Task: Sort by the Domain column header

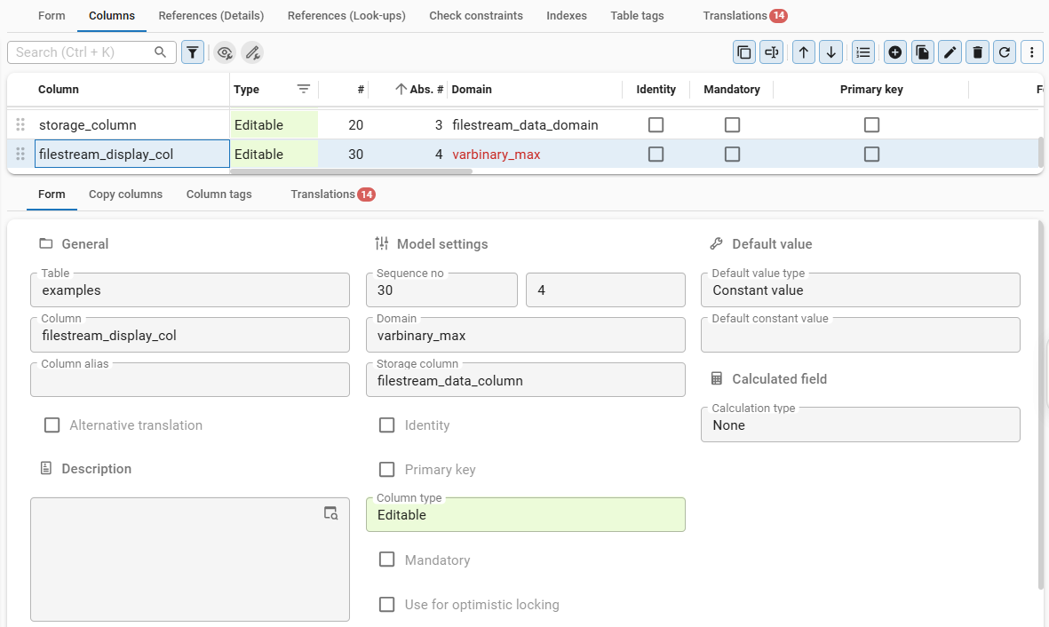Action: 472,89
